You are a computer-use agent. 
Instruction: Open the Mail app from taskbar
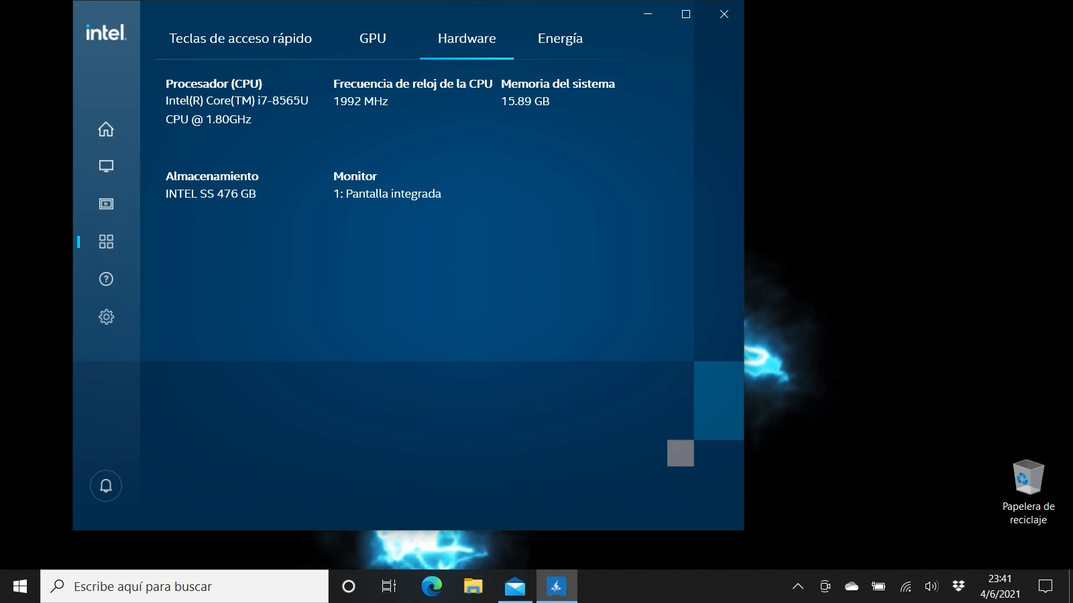click(x=514, y=586)
